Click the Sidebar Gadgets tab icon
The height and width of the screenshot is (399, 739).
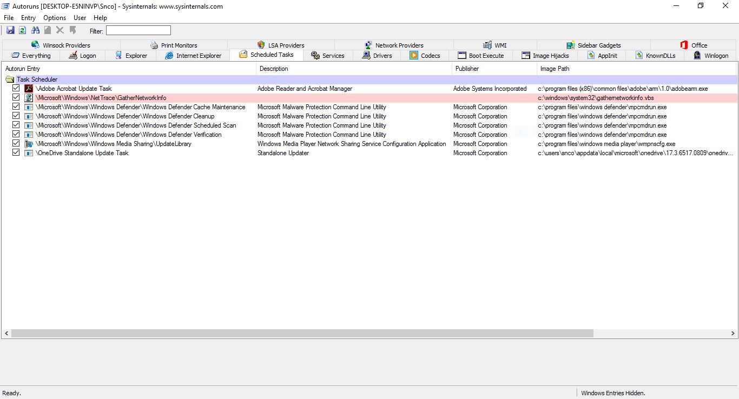571,45
